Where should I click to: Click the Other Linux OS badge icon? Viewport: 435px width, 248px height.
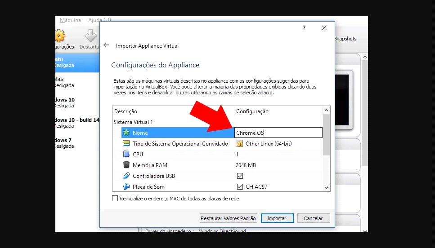pyautogui.click(x=239, y=143)
